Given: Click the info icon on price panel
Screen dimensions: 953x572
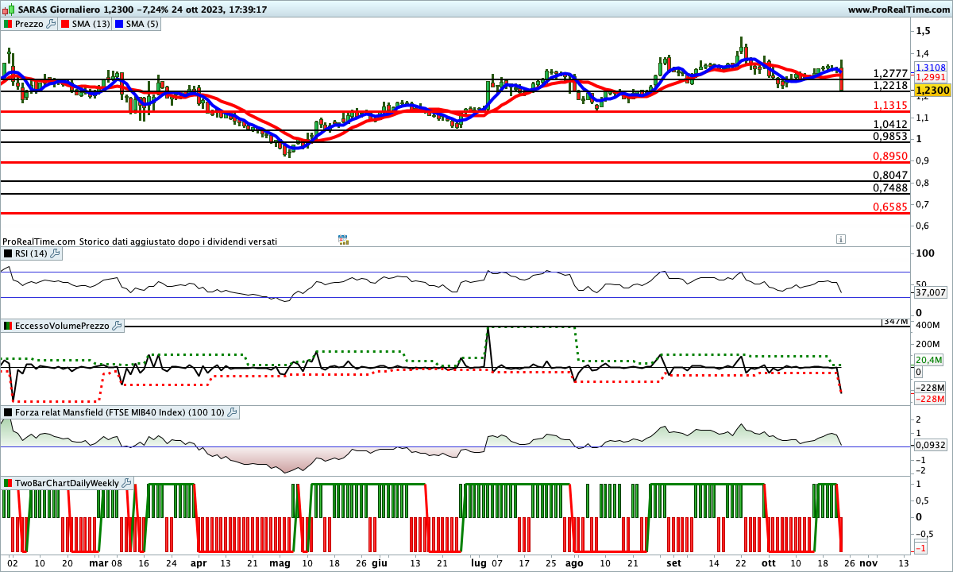Looking at the screenshot, I should pyautogui.click(x=840, y=238).
